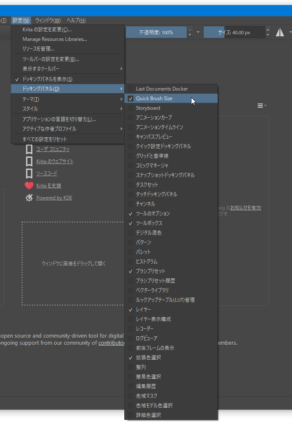
Task: Toggle ドッキングパネルを表示(S) in the settings menu
Action: [x=68, y=79]
